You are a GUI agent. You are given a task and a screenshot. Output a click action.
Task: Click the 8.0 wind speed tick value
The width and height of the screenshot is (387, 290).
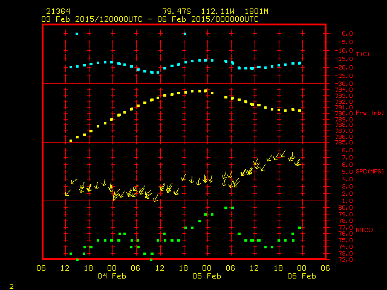pos(343,150)
